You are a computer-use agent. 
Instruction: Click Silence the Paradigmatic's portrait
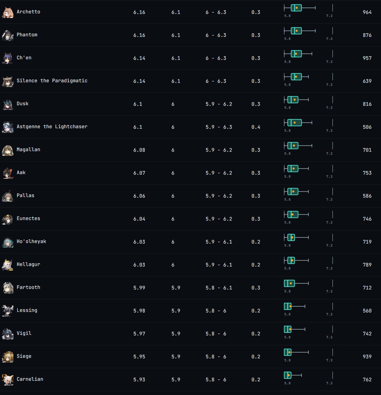tap(8, 81)
